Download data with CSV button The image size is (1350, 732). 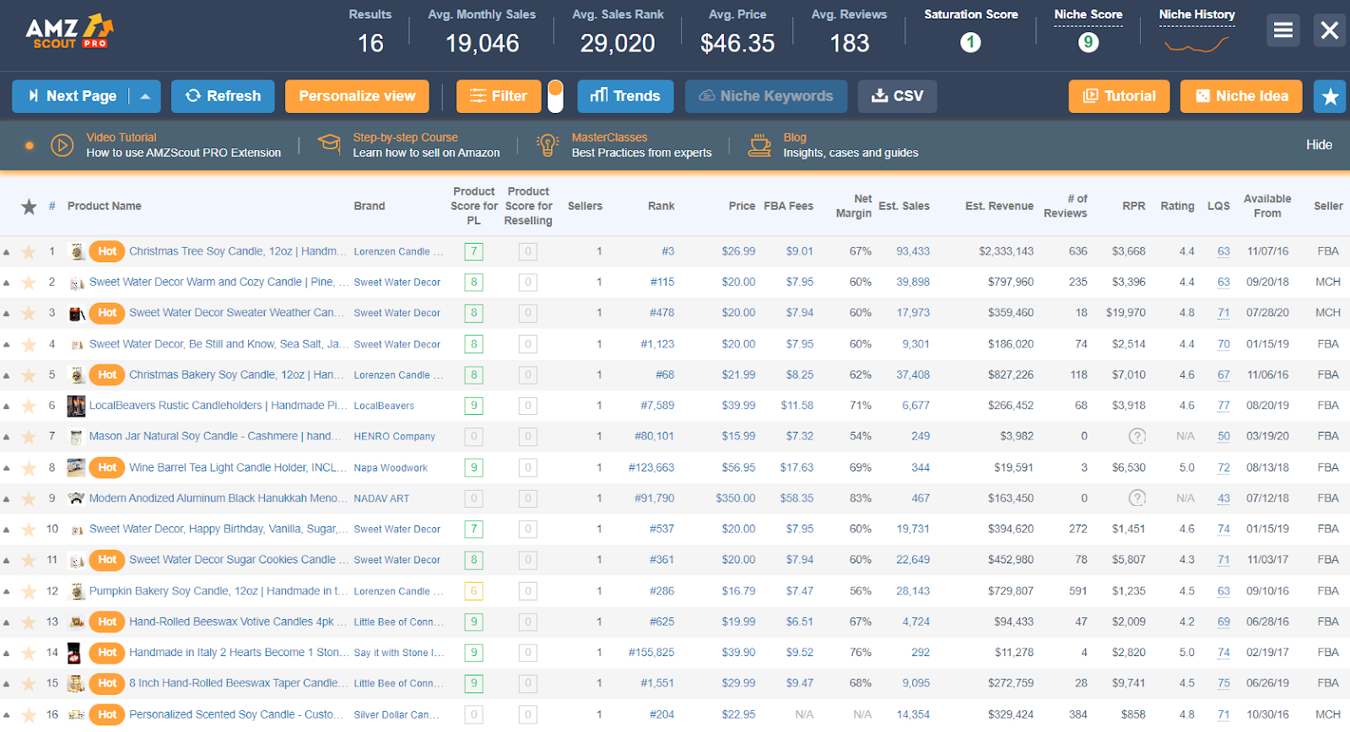[897, 96]
